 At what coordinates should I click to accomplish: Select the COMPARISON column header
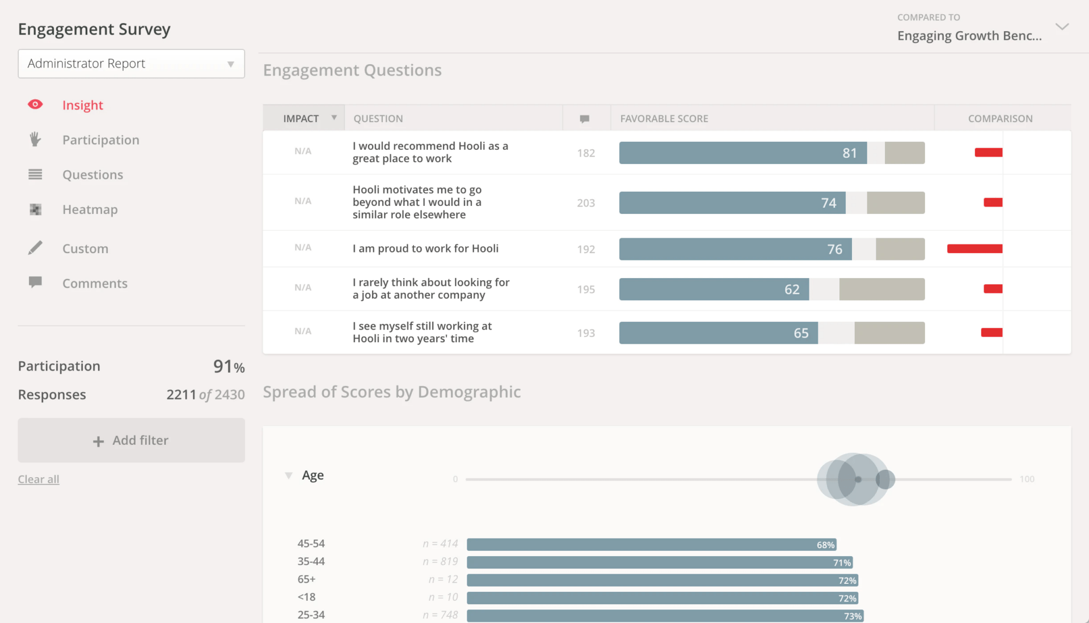click(x=1000, y=118)
